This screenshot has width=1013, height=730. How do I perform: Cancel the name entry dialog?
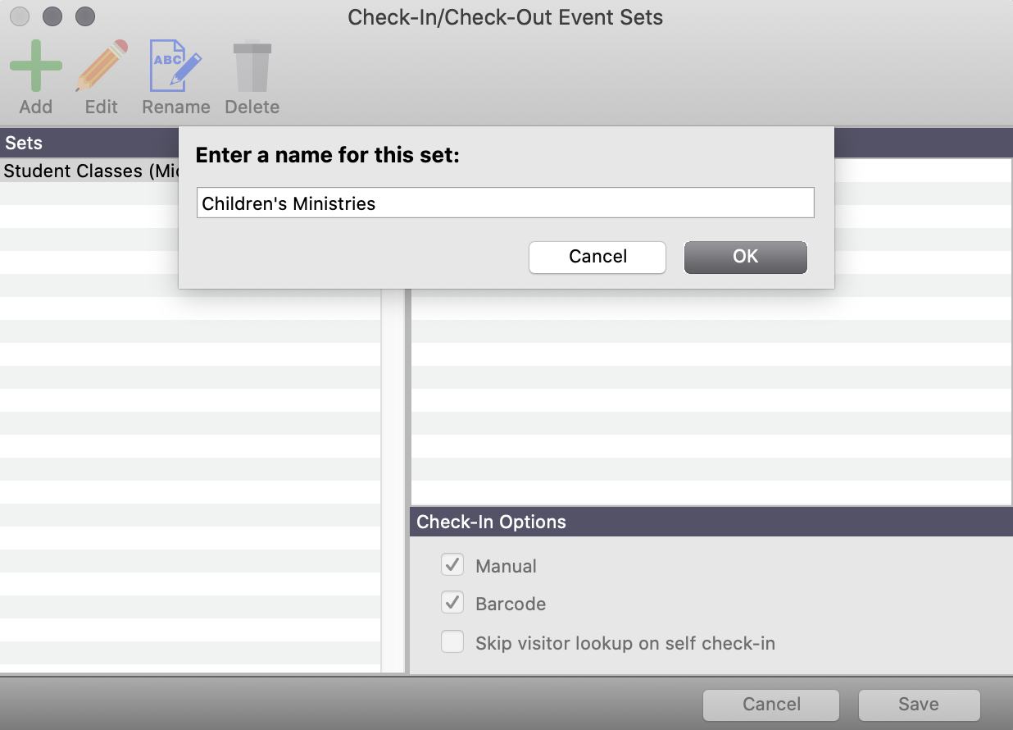tap(597, 257)
